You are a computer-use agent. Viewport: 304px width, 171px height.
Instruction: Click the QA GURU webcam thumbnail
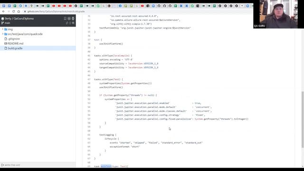pyautogui.click(x=278, y=14)
